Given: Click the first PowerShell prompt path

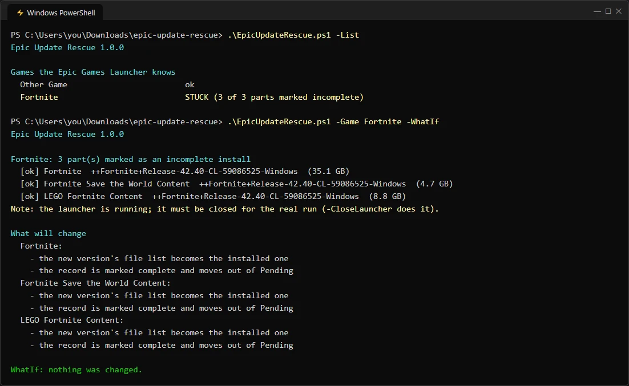Looking at the screenshot, I should 116,35.
